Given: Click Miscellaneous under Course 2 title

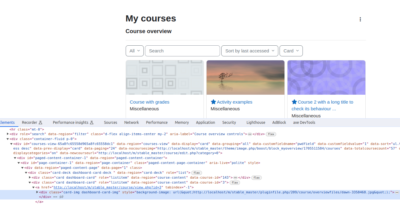Looking at the screenshot, I should click(306, 116).
